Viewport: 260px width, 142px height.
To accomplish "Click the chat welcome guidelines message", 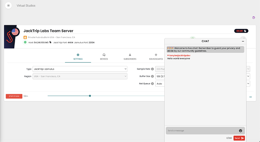I will coord(205,50).
